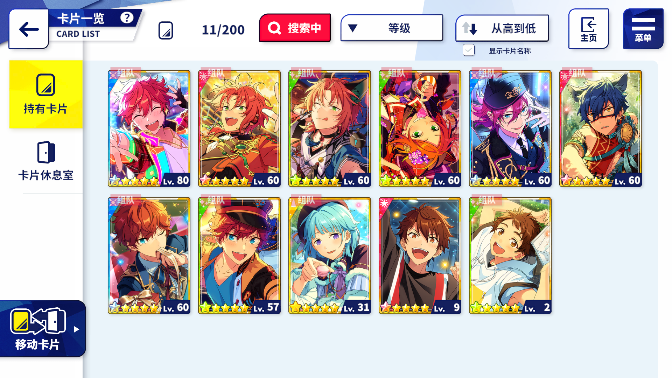The height and width of the screenshot is (378, 672).
Task: Toggle sort order high to low (从高到低)
Action: click(502, 28)
